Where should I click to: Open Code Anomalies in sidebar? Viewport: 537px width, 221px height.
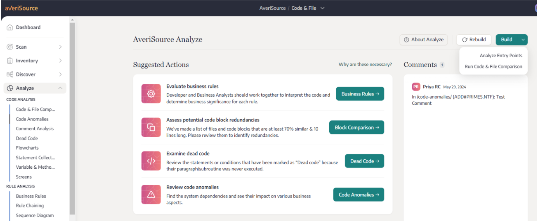pyautogui.click(x=32, y=119)
